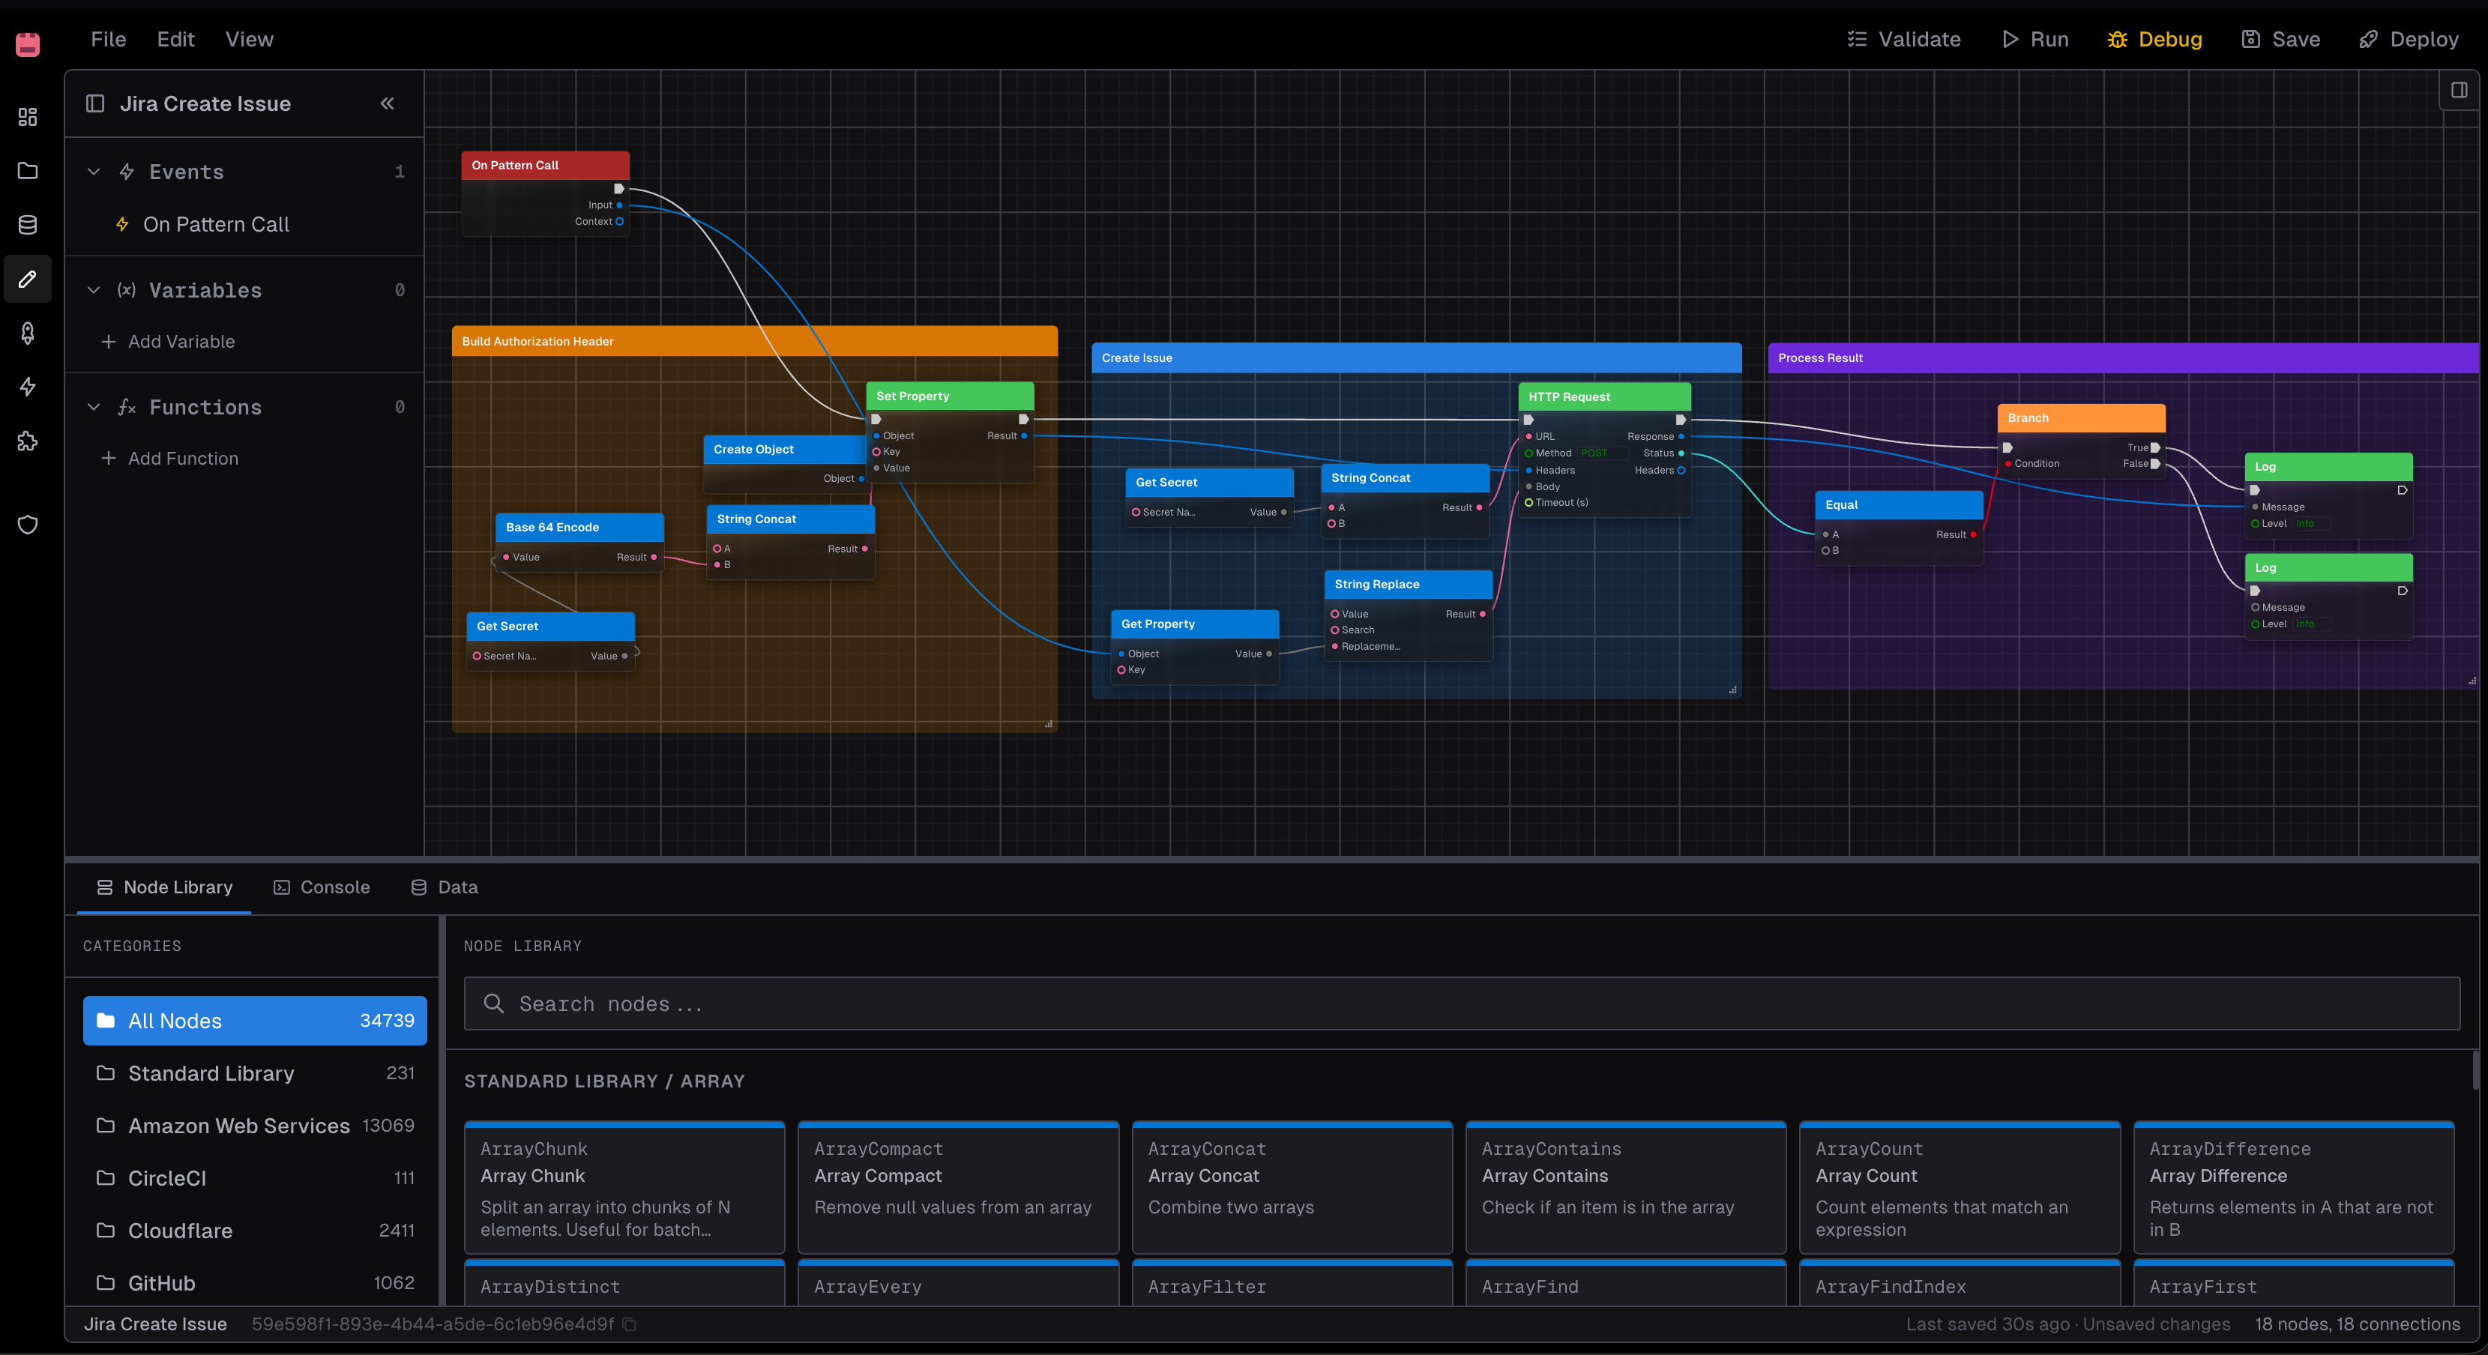Select the Get Property node header
This screenshot has height=1355, width=2488.
click(1195, 624)
